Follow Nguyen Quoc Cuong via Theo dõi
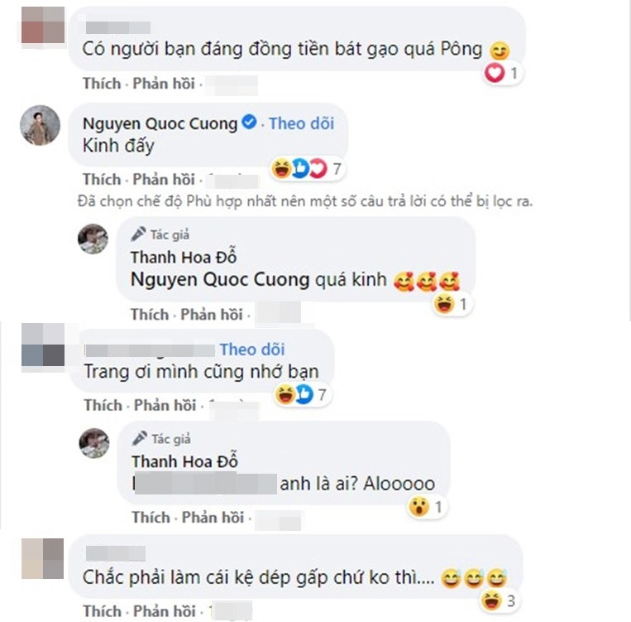Image resolution: width=631 pixels, height=622 pixels. (x=301, y=123)
